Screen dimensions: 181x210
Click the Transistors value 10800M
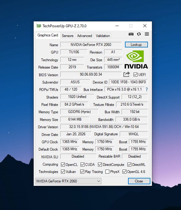[x=113, y=67]
